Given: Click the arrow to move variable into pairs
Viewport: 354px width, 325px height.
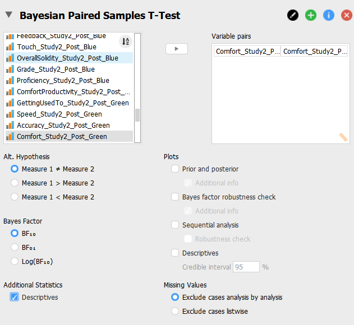Looking at the screenshot, I should 177,49.
